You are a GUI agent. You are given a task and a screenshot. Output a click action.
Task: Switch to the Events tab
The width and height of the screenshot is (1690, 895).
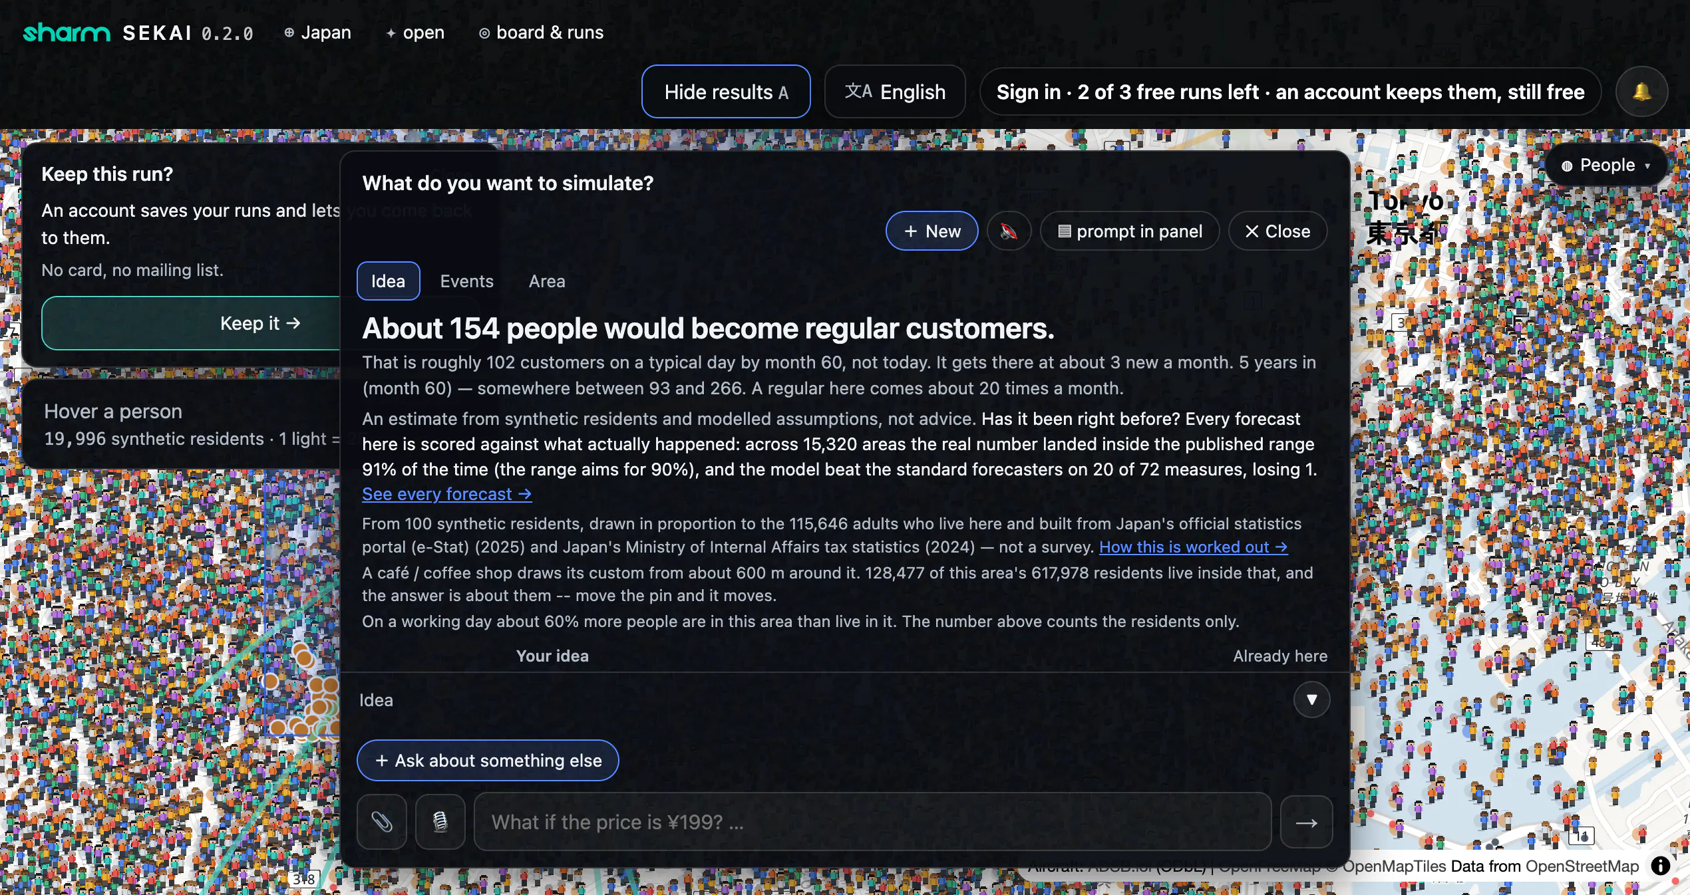466,281
